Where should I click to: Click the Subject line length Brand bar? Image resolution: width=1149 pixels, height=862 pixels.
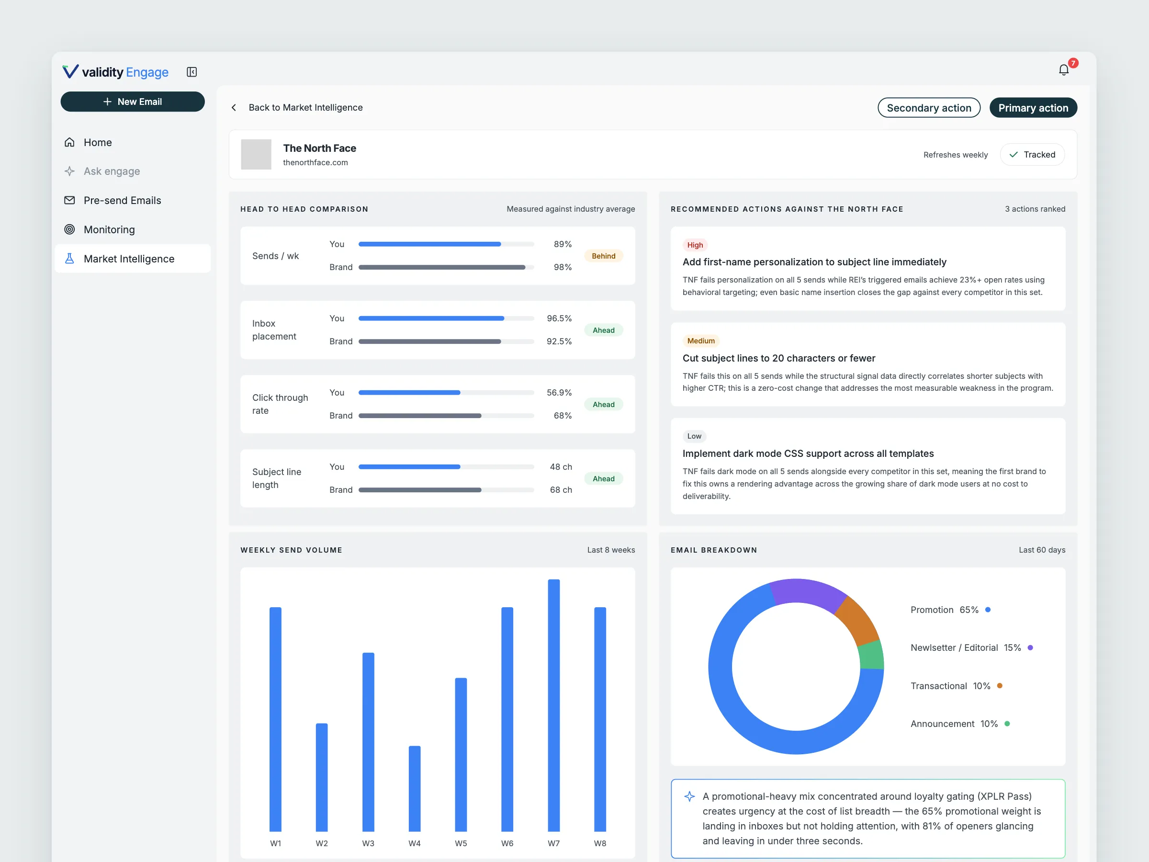point(446,490)
